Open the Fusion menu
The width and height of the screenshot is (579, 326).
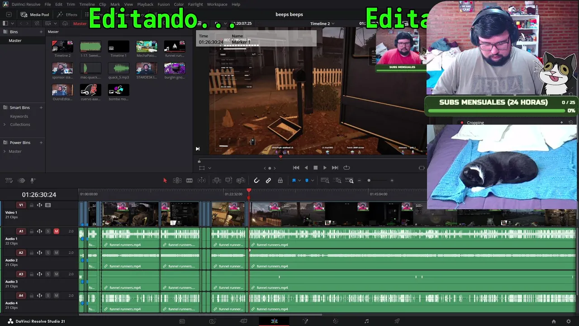tap(164, 4)
